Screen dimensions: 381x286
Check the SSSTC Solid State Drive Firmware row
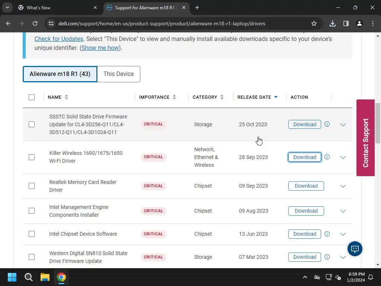pos(32,124)
